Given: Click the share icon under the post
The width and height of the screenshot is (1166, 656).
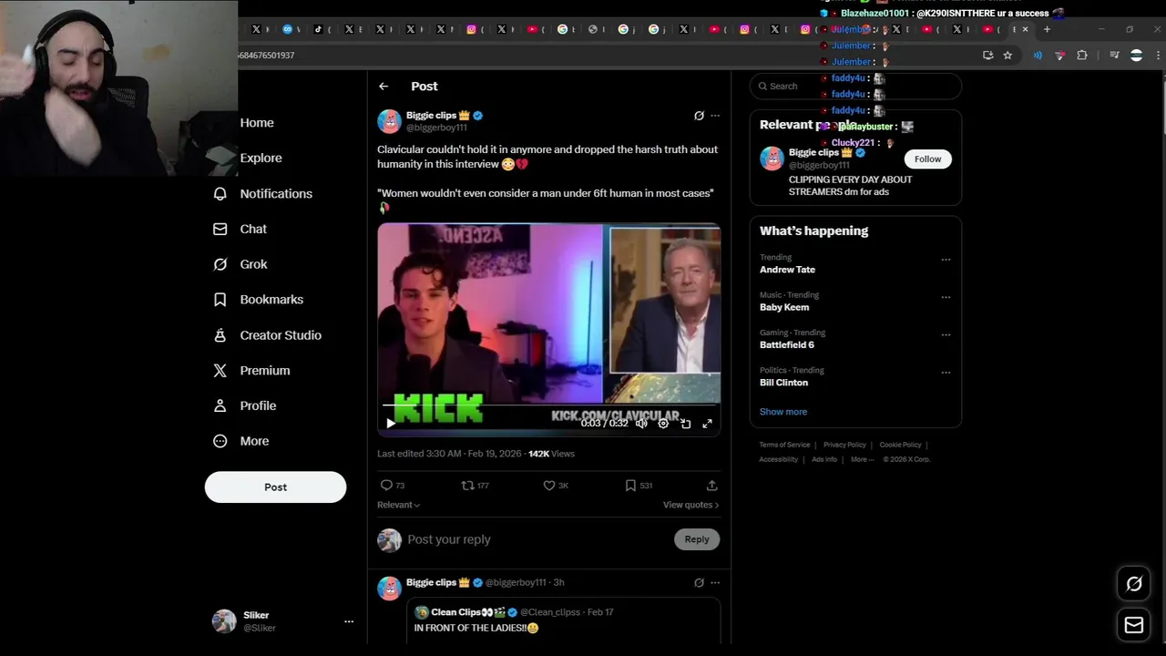Looking at the screenshot, I should click(712, 486).
